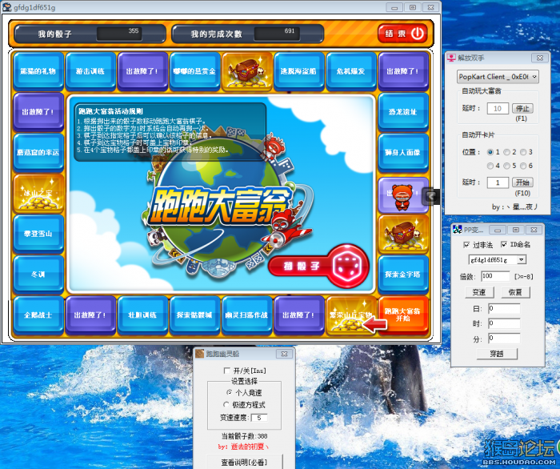Click the 游击训练 tile
Image resolution: width=560 pixels, height=469 pixels.
pos(90,71)
